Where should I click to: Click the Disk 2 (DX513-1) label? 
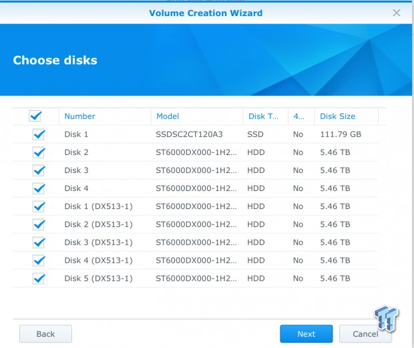98,224
